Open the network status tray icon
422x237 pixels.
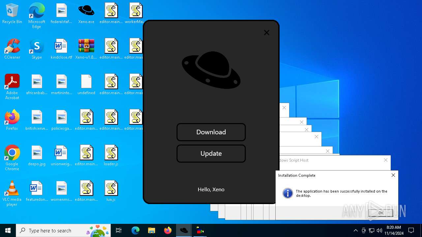[x=372, y=230]
